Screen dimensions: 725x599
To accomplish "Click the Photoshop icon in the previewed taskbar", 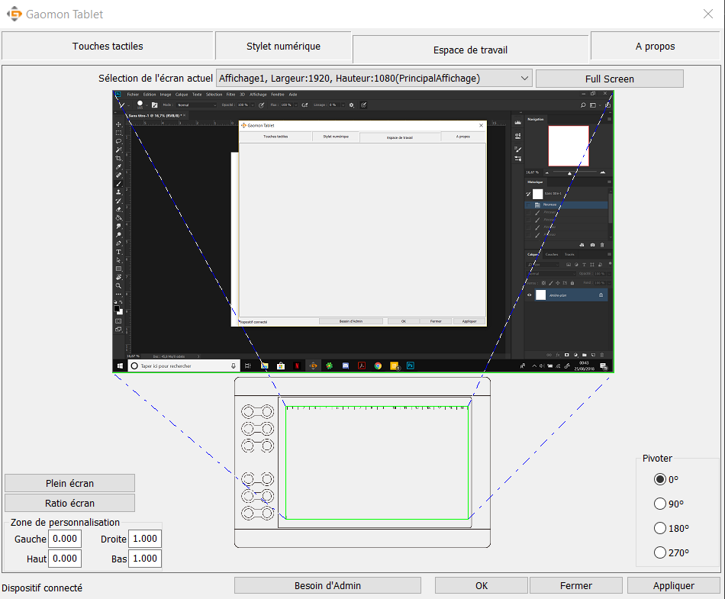I will point(410,366).
